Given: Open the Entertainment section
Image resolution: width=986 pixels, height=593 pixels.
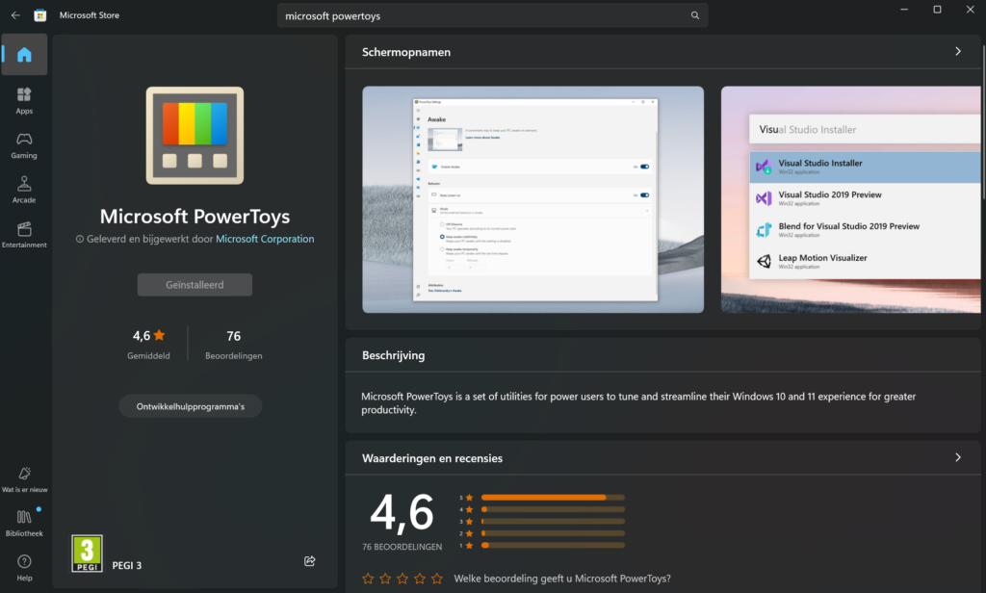Looking at the screenshot, I should pos(24,235).
